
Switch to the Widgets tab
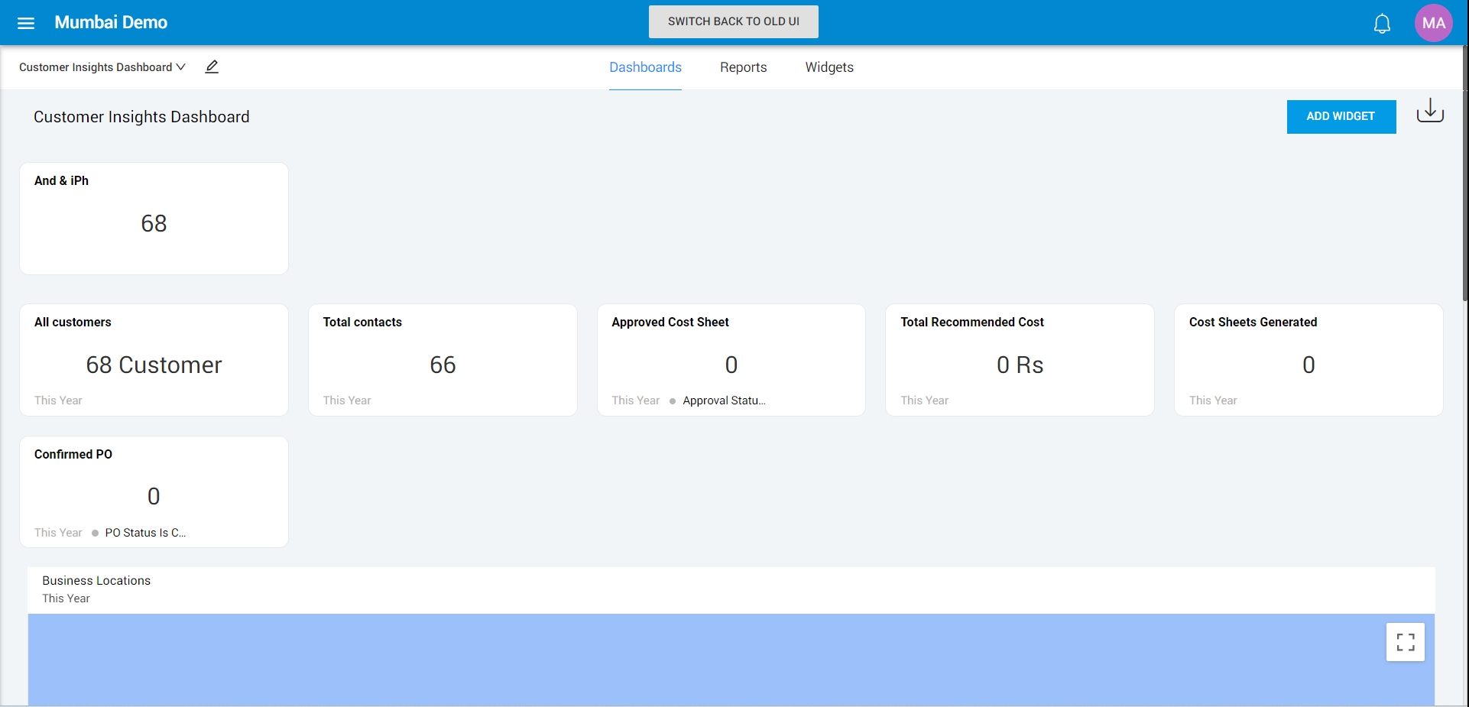(x=829, y=67)
